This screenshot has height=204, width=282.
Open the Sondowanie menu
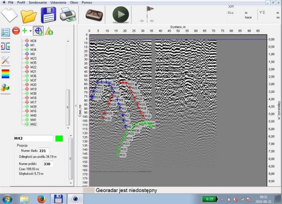38,2
